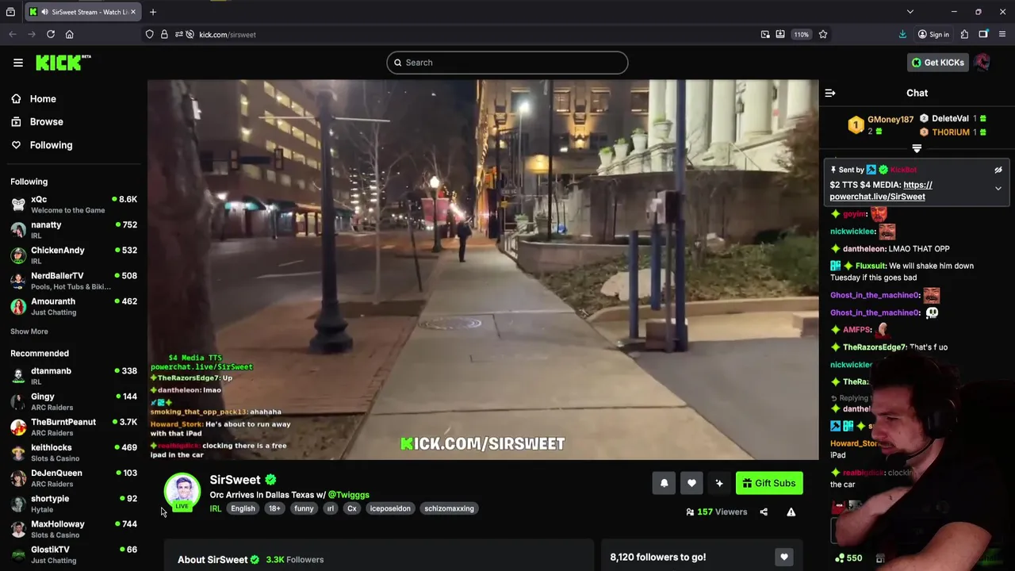The width and height of the screenshot is (1015, 571).
Task: Open TheBurntPeanut recommended channel
Action: (74, 427)
